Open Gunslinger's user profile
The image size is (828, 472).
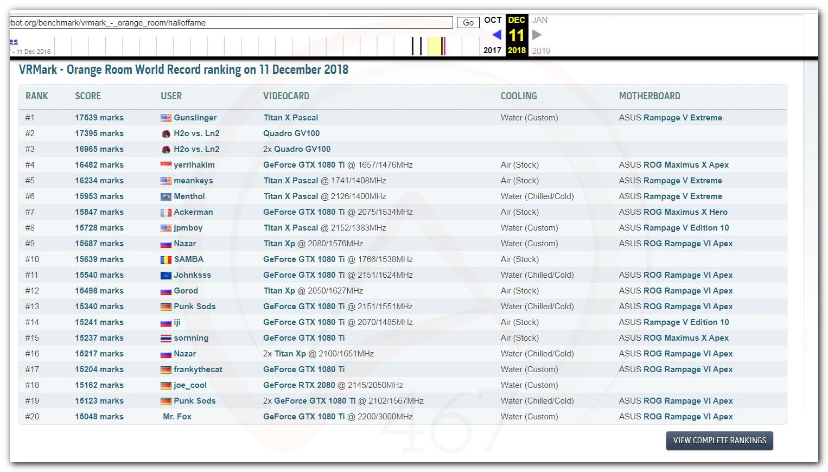(195, 118)
